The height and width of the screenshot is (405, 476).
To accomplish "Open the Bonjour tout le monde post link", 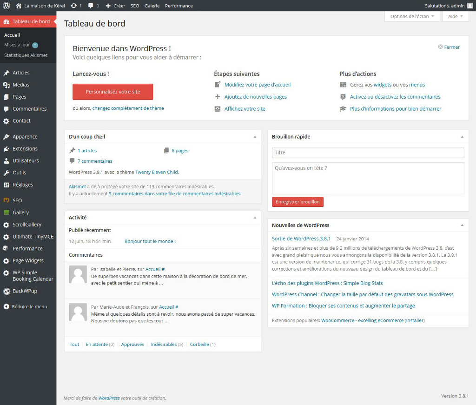I will [x=150, y=241].
